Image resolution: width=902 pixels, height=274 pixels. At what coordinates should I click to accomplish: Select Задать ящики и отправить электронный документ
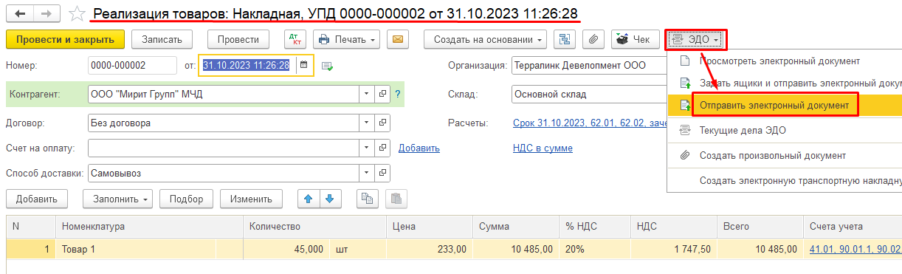click(x=785, y=83)
